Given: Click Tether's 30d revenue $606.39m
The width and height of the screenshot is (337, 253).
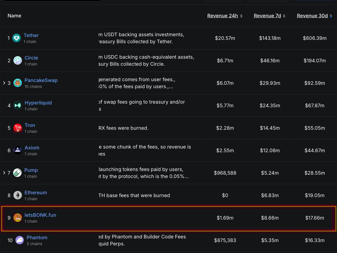Looking at the screenshot, I should point(315,38).
